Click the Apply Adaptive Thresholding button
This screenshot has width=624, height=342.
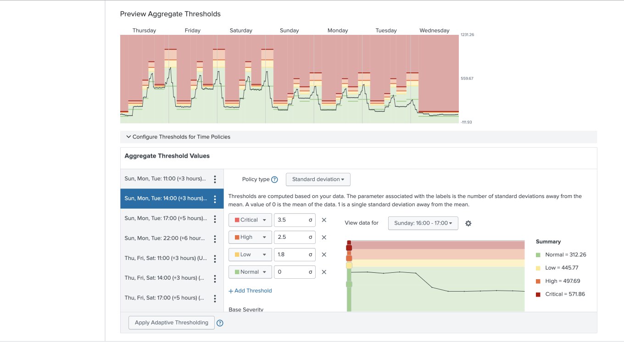click(x=171, y=322)
